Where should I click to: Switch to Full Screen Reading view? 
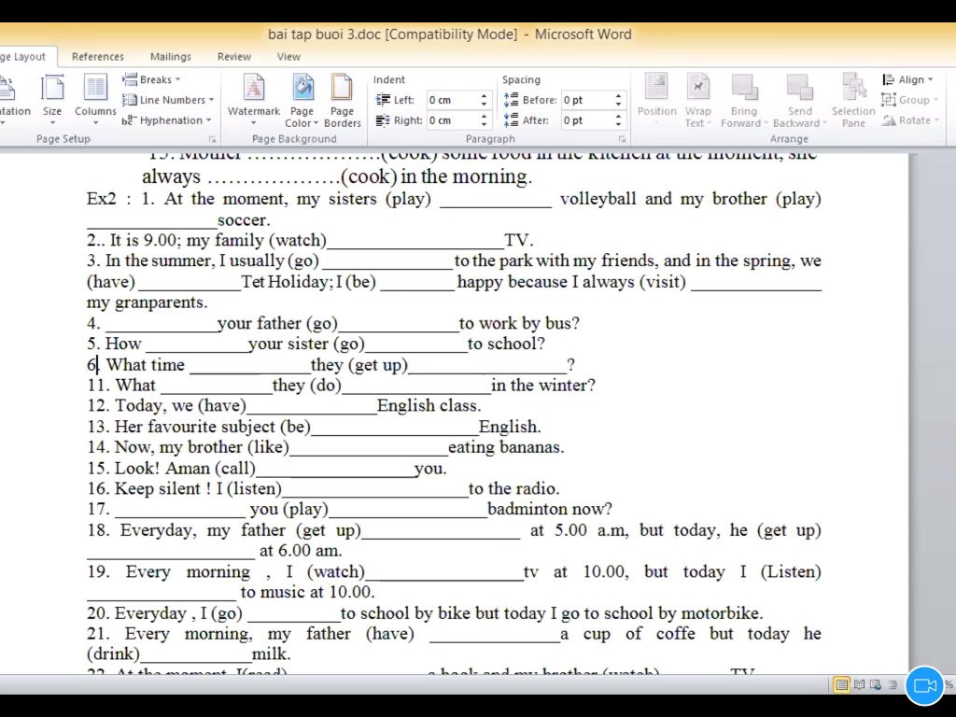click(859, 684)
